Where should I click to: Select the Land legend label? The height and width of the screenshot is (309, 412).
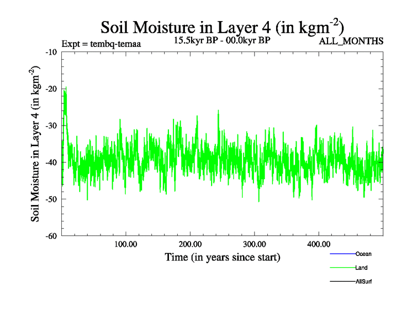pos(361,268)
